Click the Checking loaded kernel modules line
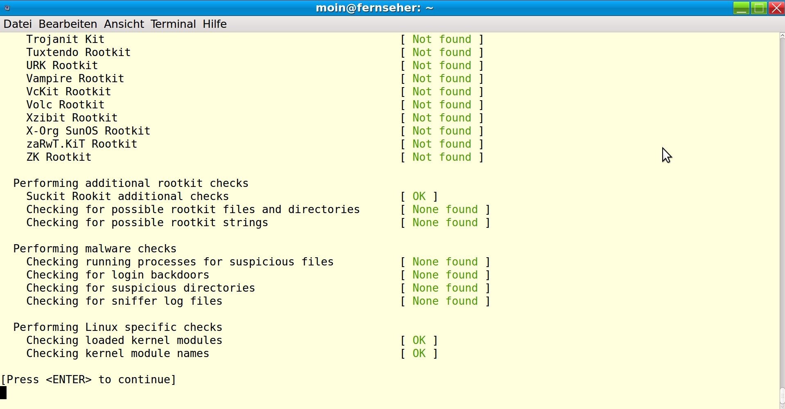785x409 pixels. 124,340
